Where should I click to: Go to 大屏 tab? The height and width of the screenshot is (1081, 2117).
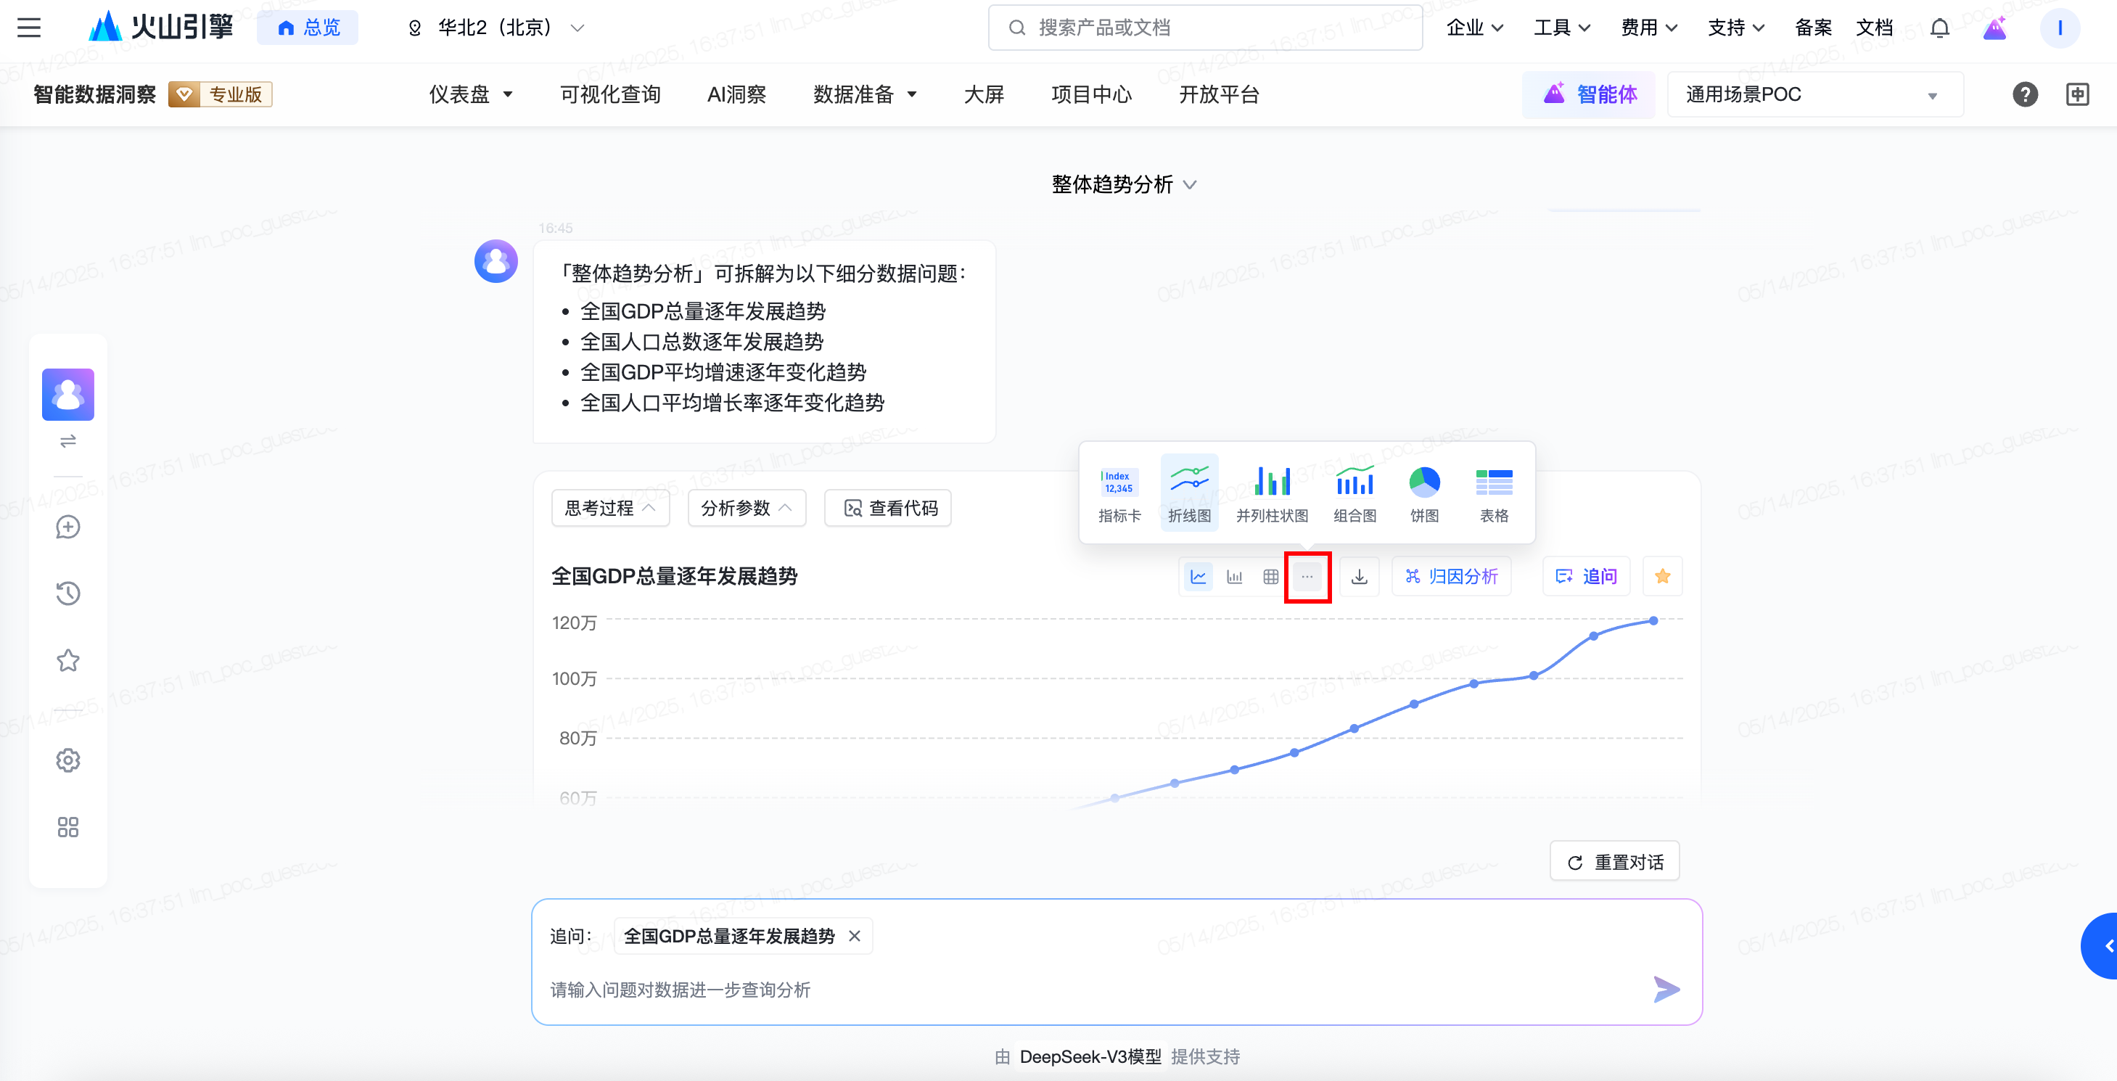[x=984, y=94]
